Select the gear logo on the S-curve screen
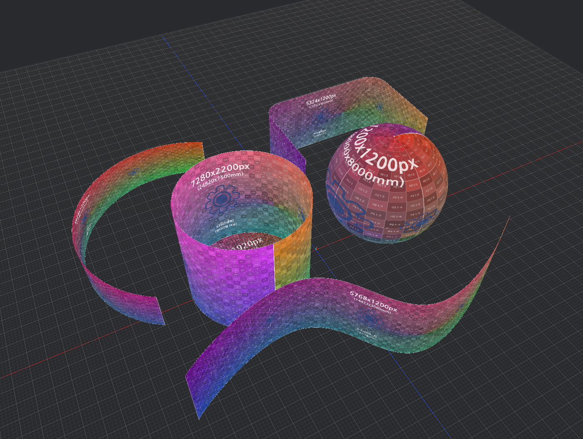583x439 pixels. pyautogui.click(x=369, y=318)
